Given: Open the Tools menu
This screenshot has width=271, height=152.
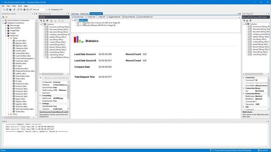Looking at the screenshot, I should point(20,6).
